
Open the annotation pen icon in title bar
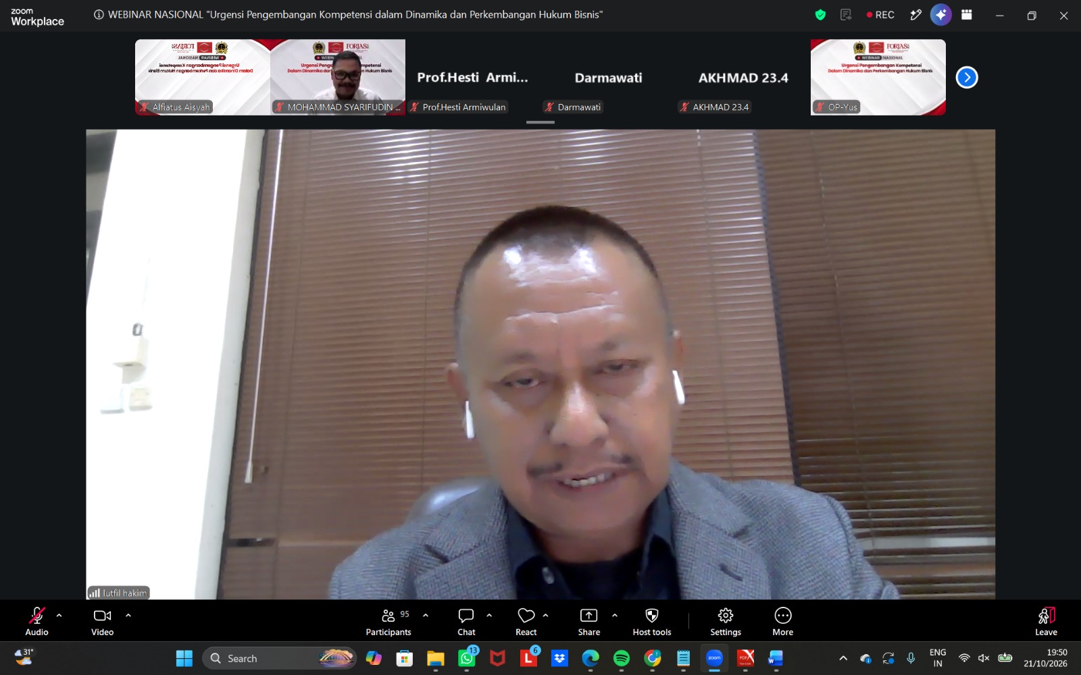pos(915,15)
